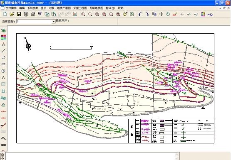Click the New file icon
The width and height of the screenshot is (231, 160).
pyautogui.click(x=5, y=14)
